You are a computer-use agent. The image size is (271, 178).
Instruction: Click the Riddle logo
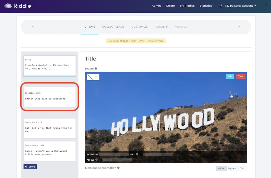[17, 6]
